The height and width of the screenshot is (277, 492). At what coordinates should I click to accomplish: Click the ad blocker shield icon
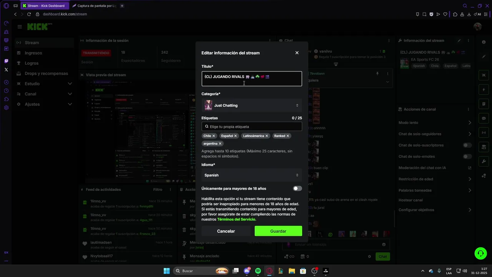click(431, 14)
